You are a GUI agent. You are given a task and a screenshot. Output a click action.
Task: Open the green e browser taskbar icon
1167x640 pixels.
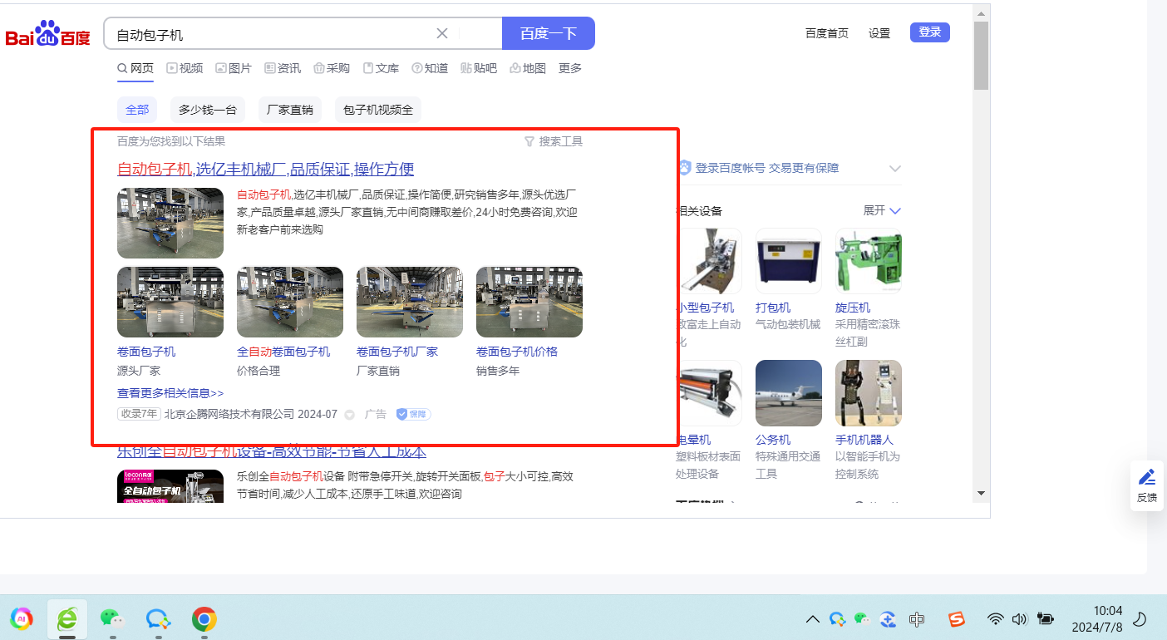(x=66, y=618)
